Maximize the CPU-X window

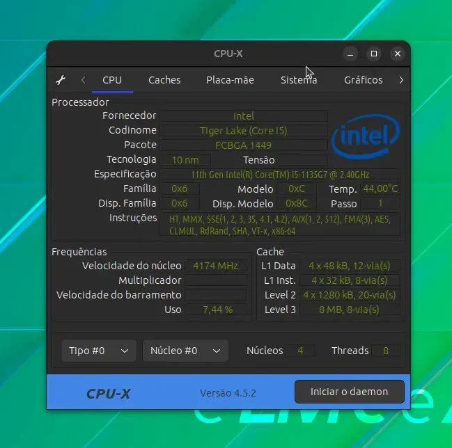(x=374, y=54)
